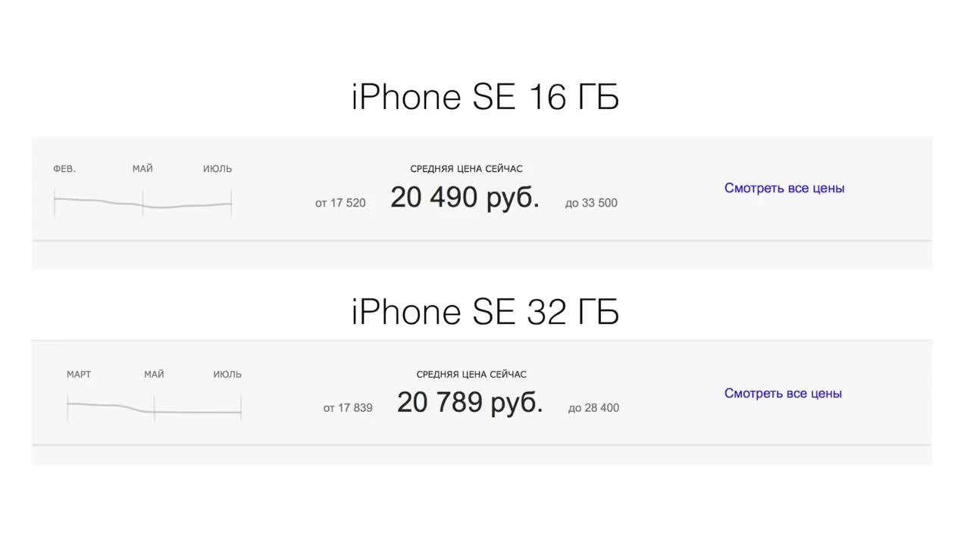The height and width of the screenshot is (545, 970).
Task: Click average price 20 789 руб.
Action: [x=470, y=403]
